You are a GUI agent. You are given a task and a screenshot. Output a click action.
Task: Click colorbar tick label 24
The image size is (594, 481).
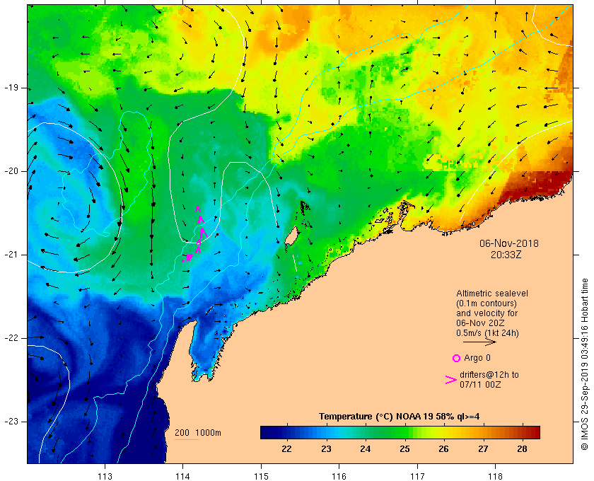pyautogui.click(x=365, y=449)
